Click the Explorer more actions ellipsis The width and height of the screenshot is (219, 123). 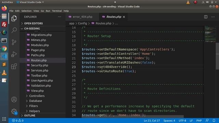click(60, 17)
